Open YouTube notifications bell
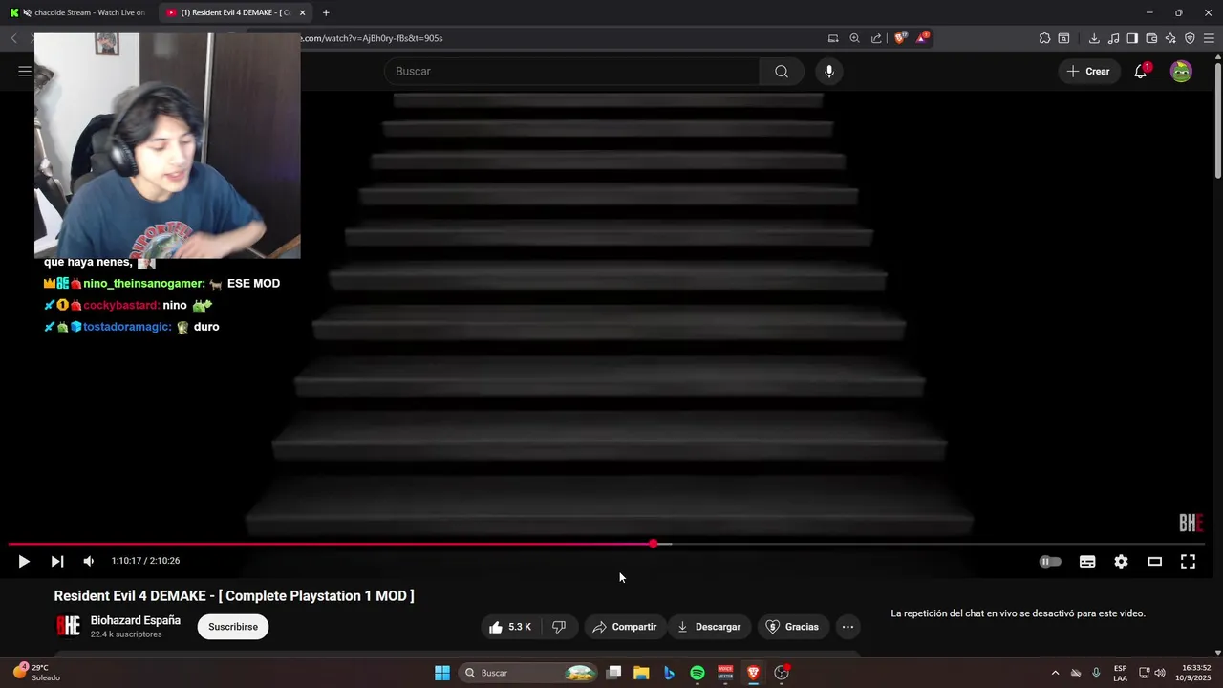This screenshot has width=1223, height=688. click(1141, 71)
